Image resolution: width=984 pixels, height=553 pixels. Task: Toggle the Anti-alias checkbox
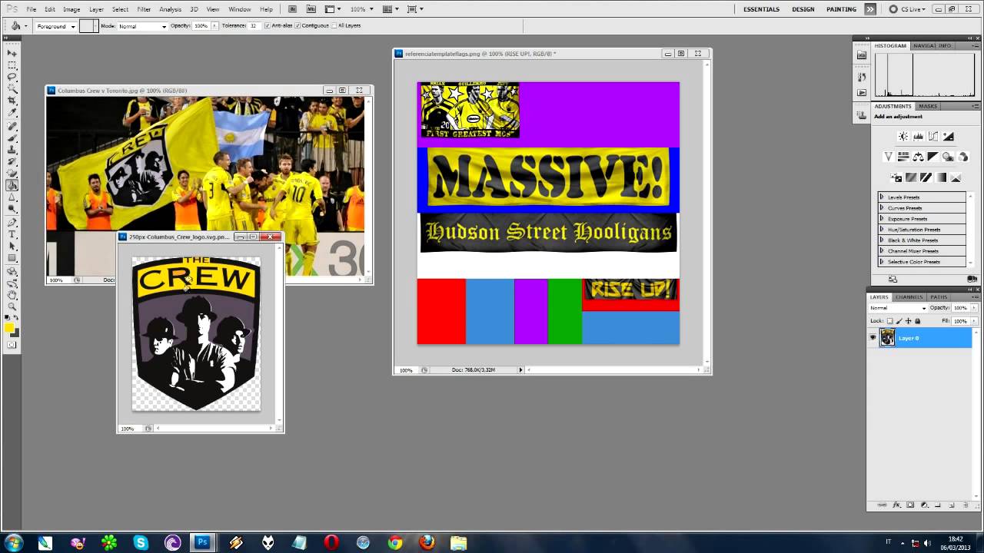[267, 25]
